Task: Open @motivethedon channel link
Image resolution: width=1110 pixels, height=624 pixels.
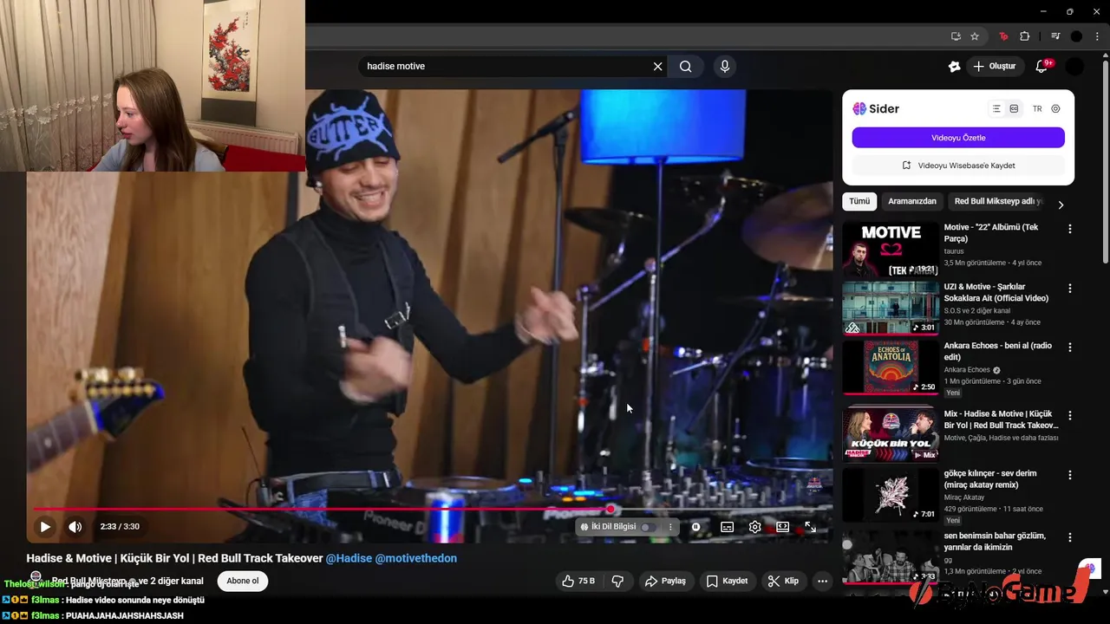Action: (x=415, y=558)
